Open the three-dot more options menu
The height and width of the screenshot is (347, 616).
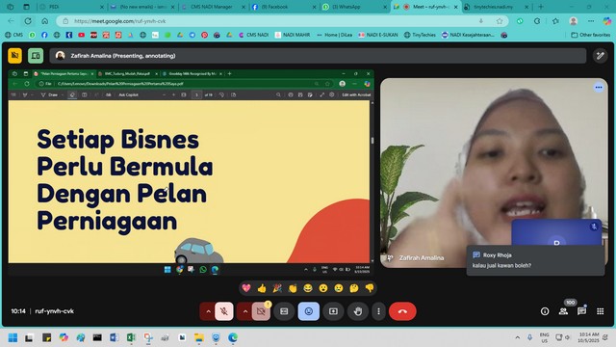pos(378,311)
